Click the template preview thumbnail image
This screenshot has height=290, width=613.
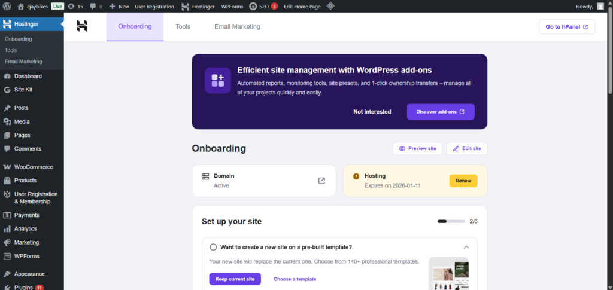pyautogui.click(x=449, y=274)
